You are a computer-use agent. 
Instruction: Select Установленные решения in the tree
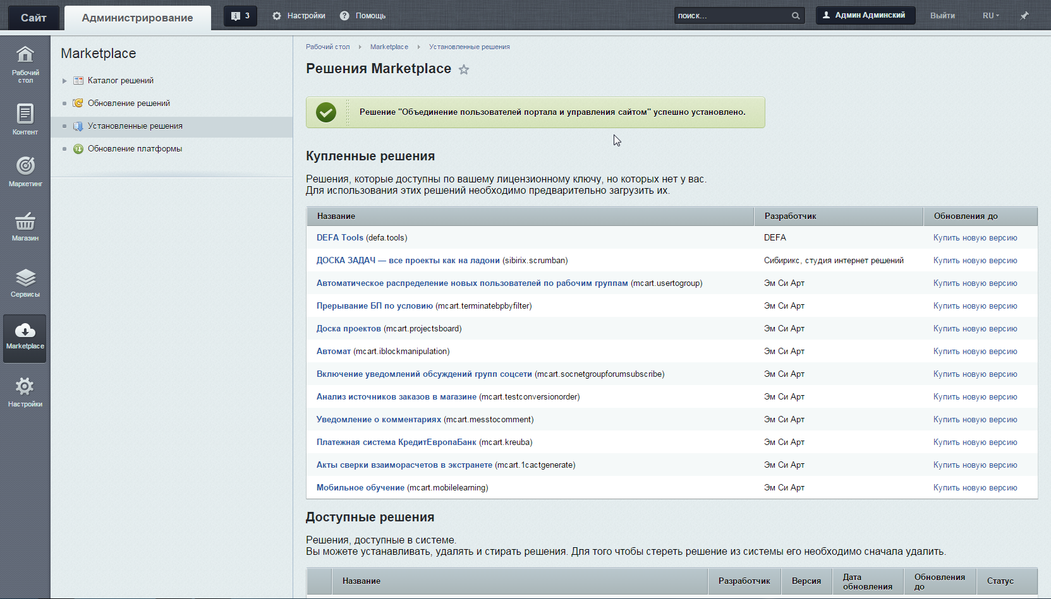135,126
